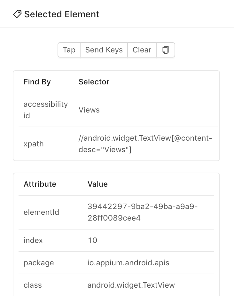
Task: Click the index value 10
Action: pos(92,240)
